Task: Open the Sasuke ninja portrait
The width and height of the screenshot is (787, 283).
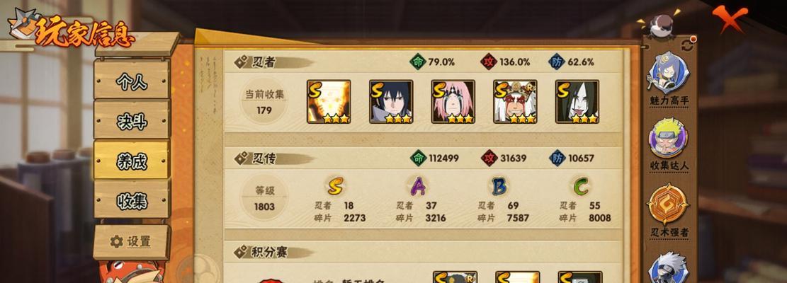Action: tap(391, 102)
